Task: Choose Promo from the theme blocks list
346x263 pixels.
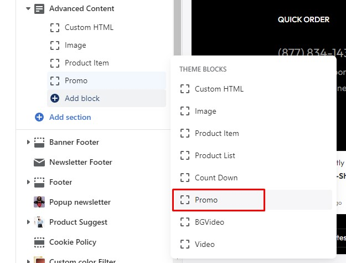Action: (x=206, y=200)
